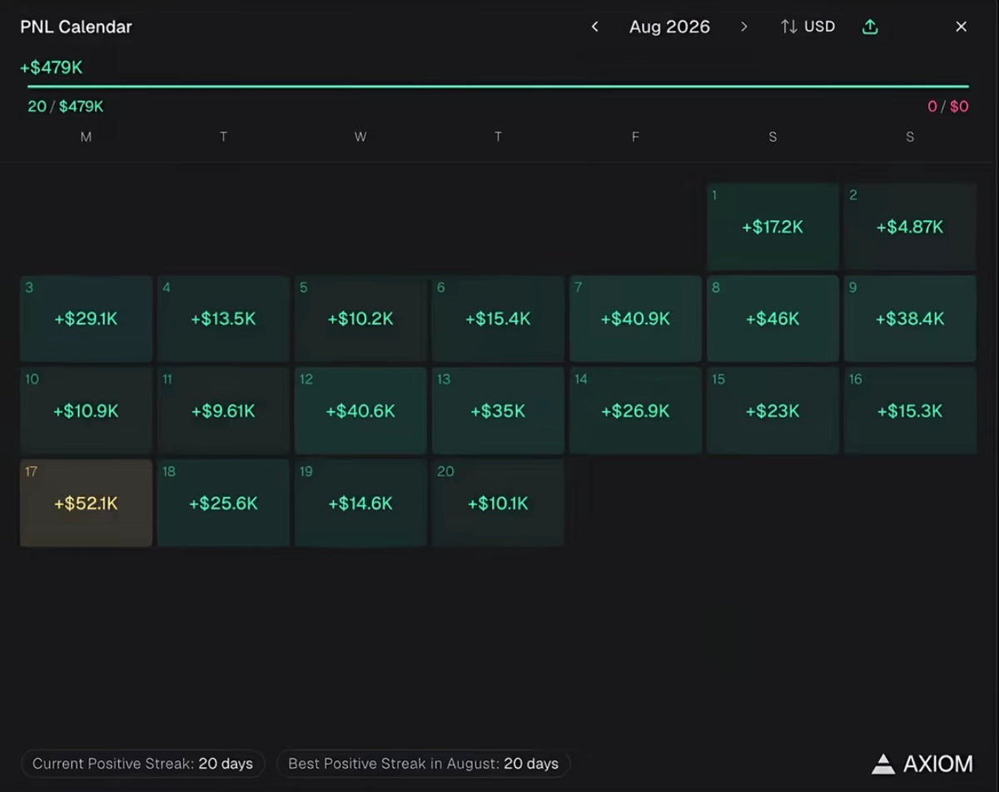Select day 20 with +$10.1K
The image size is (999, 792).
tap(498, 503)
